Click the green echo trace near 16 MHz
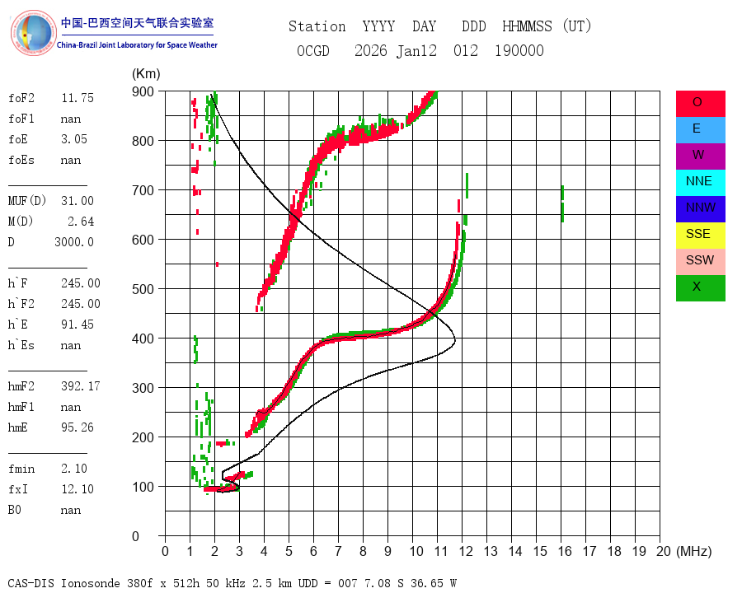The height and width of the screenshot is (593, 742). [562, 203]
